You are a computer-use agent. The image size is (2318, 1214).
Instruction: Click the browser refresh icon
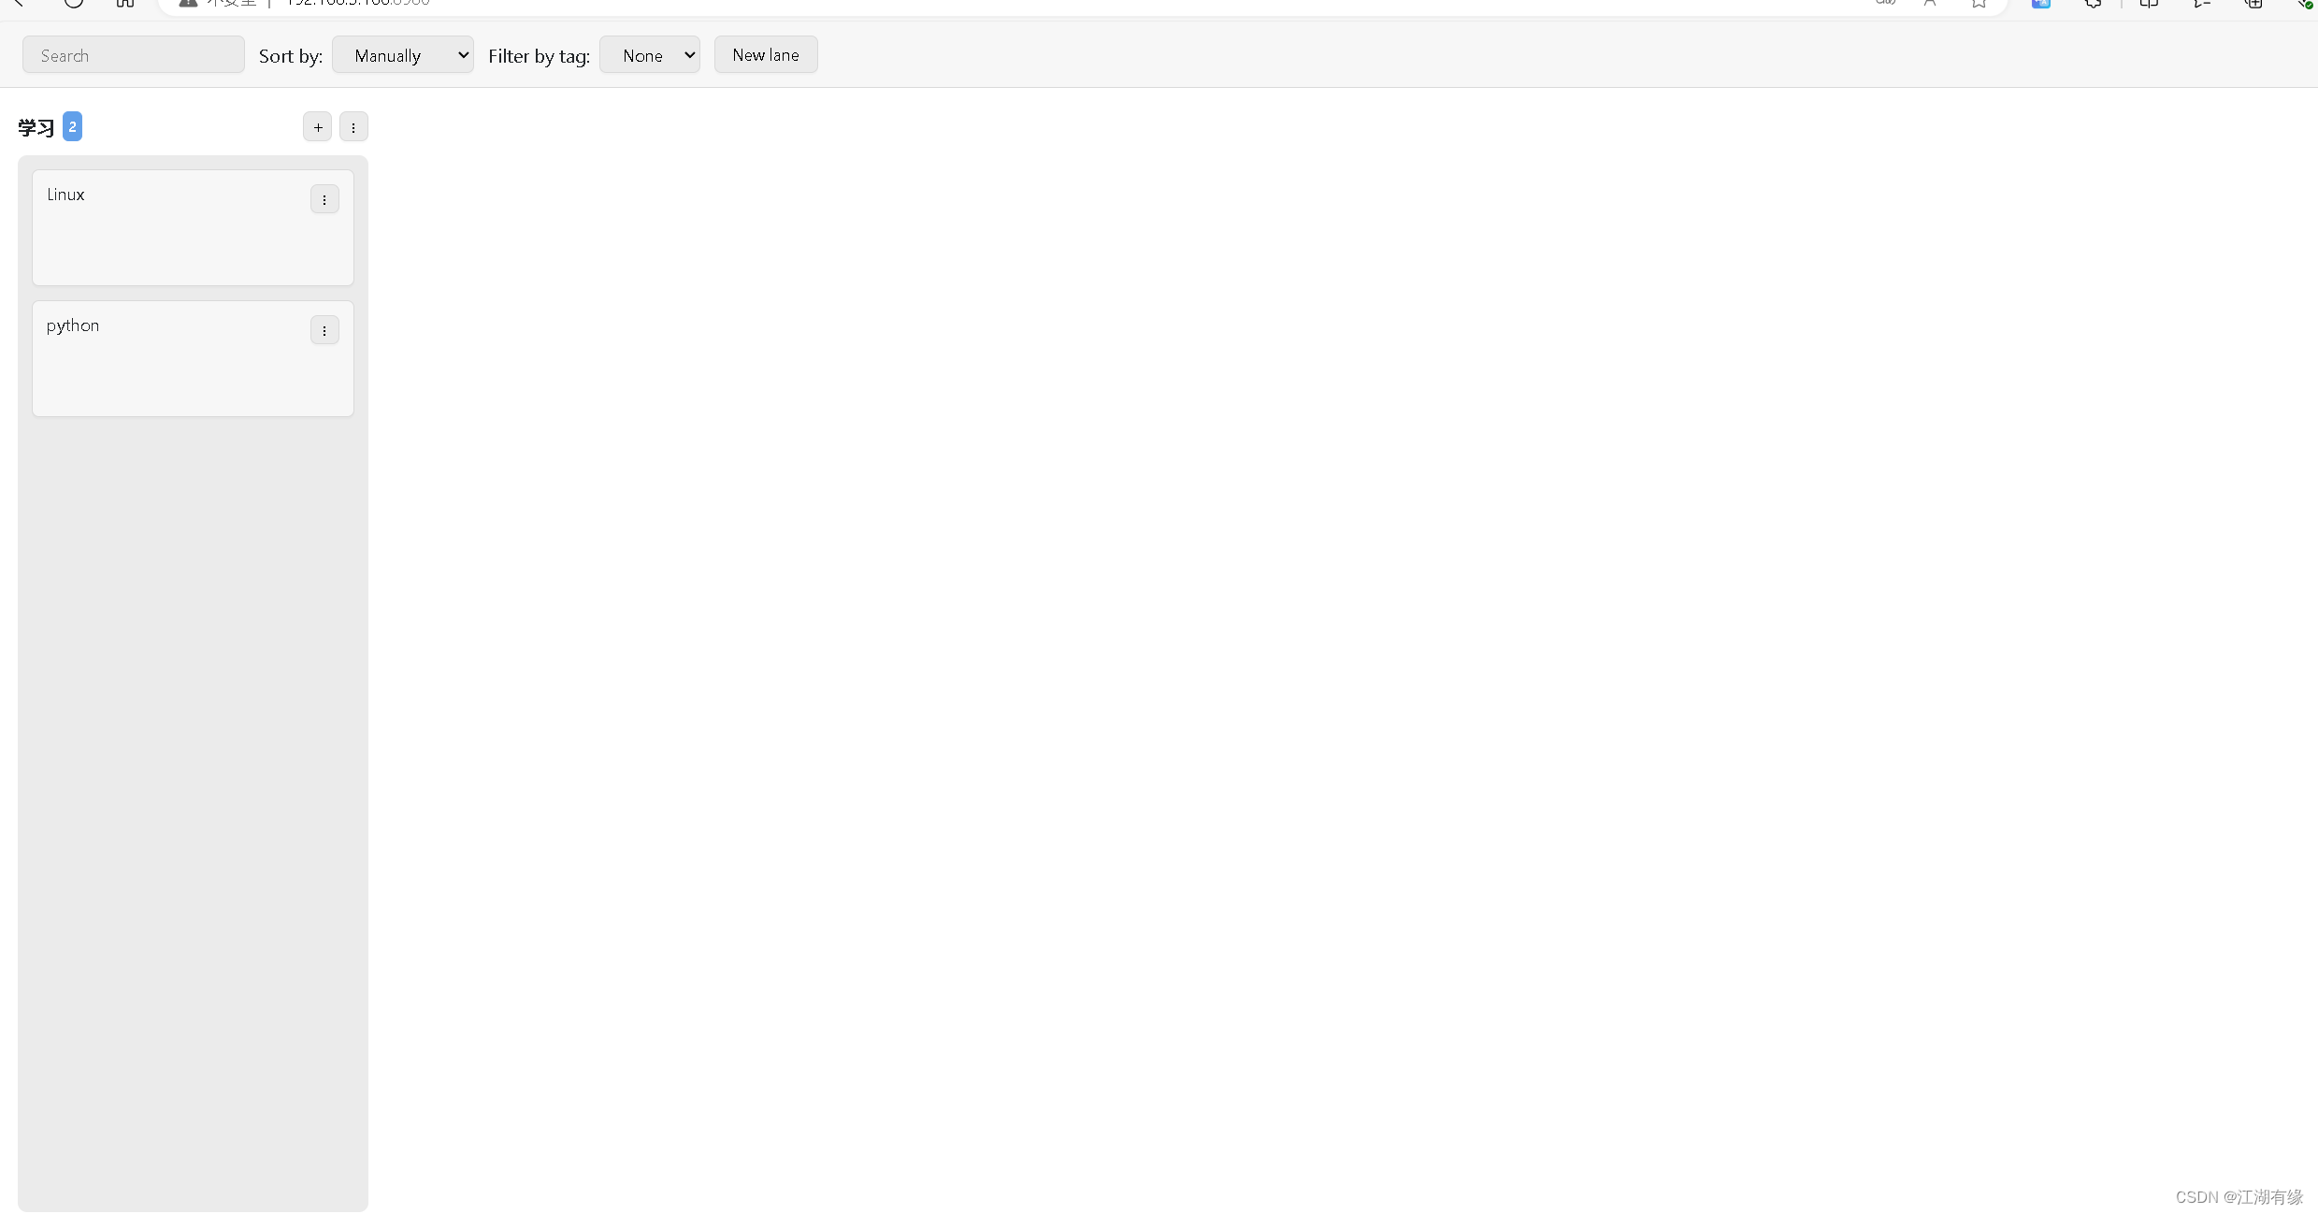[74, 3]
